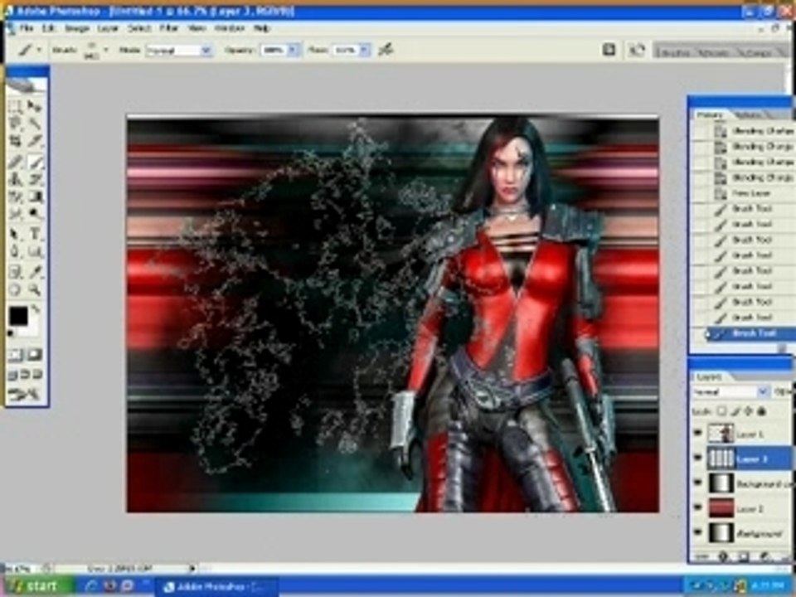796x597 pixels.
Task: Select the Lasso tool
Action: pyautogui.click(x=15, y=124)
